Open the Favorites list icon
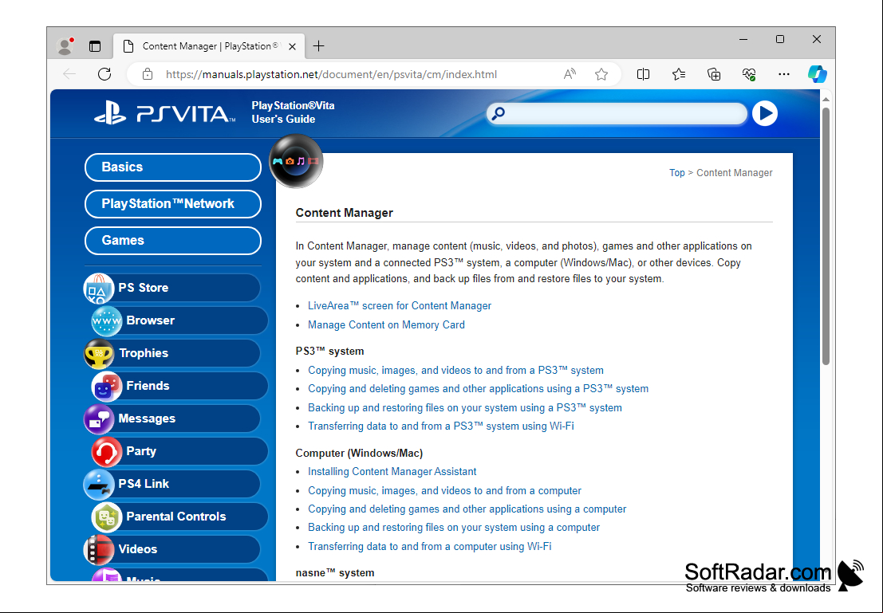The width and height of the screenshot is (883, 613). click(679, 74)
